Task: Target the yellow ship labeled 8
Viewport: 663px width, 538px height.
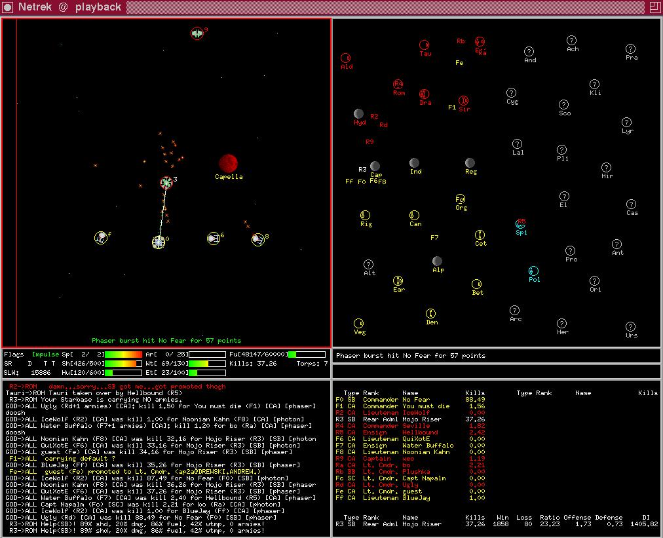Action: pyautogui.click(x=258, y=239)
